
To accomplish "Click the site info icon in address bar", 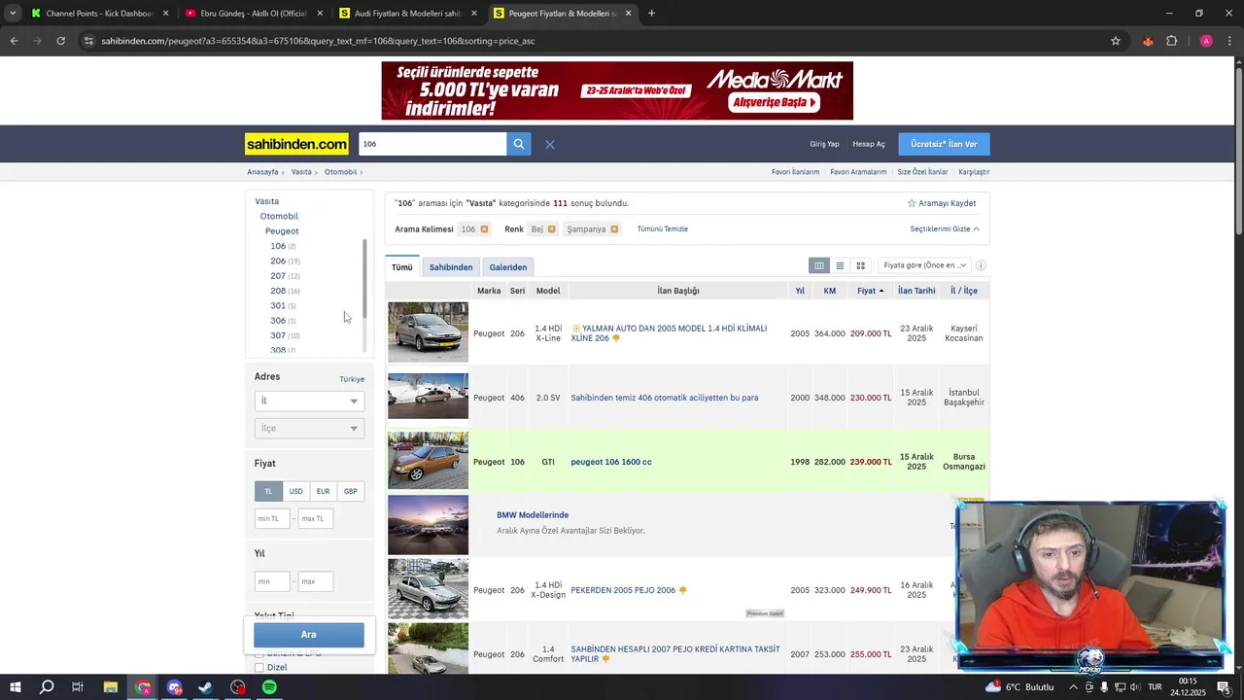I will pyautogui.click(x=88, y=41).
